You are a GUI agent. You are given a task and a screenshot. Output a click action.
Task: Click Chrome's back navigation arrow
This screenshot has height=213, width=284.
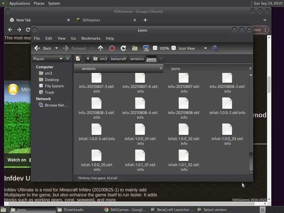[x=10, y=30]
